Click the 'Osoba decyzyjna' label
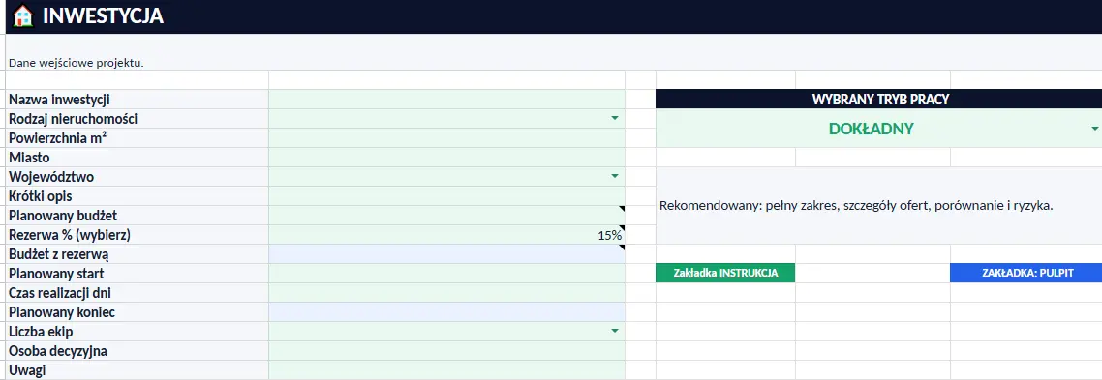The height and width of the screenshot is (380, 1102). click(58, 350)
